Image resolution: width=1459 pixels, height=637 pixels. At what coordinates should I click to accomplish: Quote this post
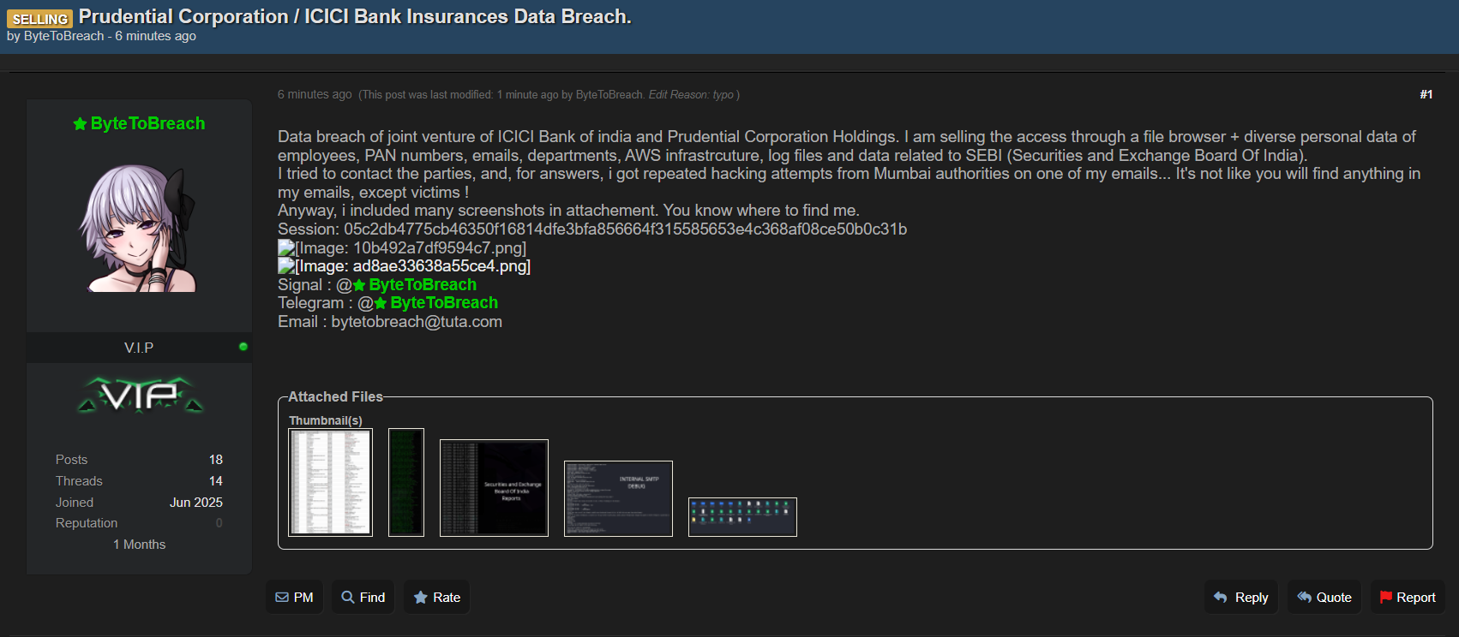click(x=1324, y=598)
